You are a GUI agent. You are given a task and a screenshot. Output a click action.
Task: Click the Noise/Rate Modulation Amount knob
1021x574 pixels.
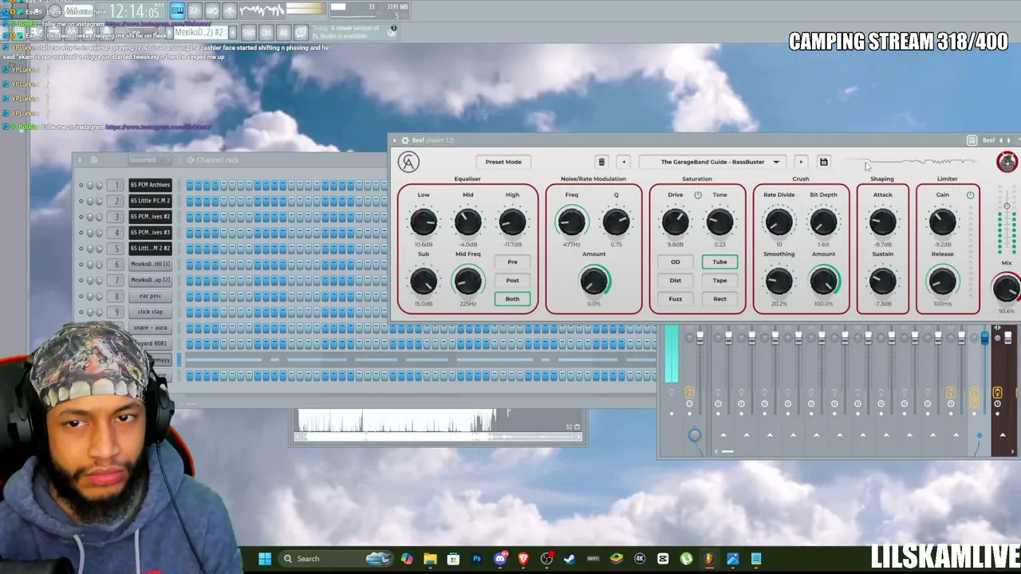[x=593, y=281]
